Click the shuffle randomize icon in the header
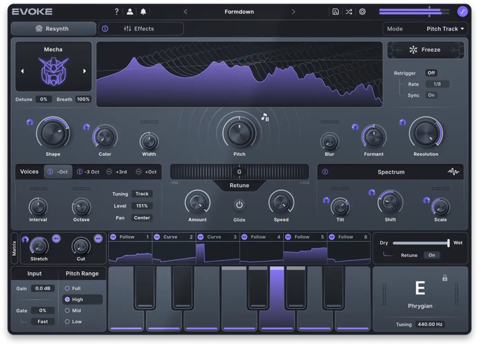The height and width of the screenshot is (346, 479). [x=349, y=12]
